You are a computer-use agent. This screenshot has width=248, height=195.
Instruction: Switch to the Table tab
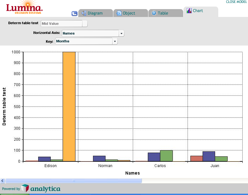point(166,13)
